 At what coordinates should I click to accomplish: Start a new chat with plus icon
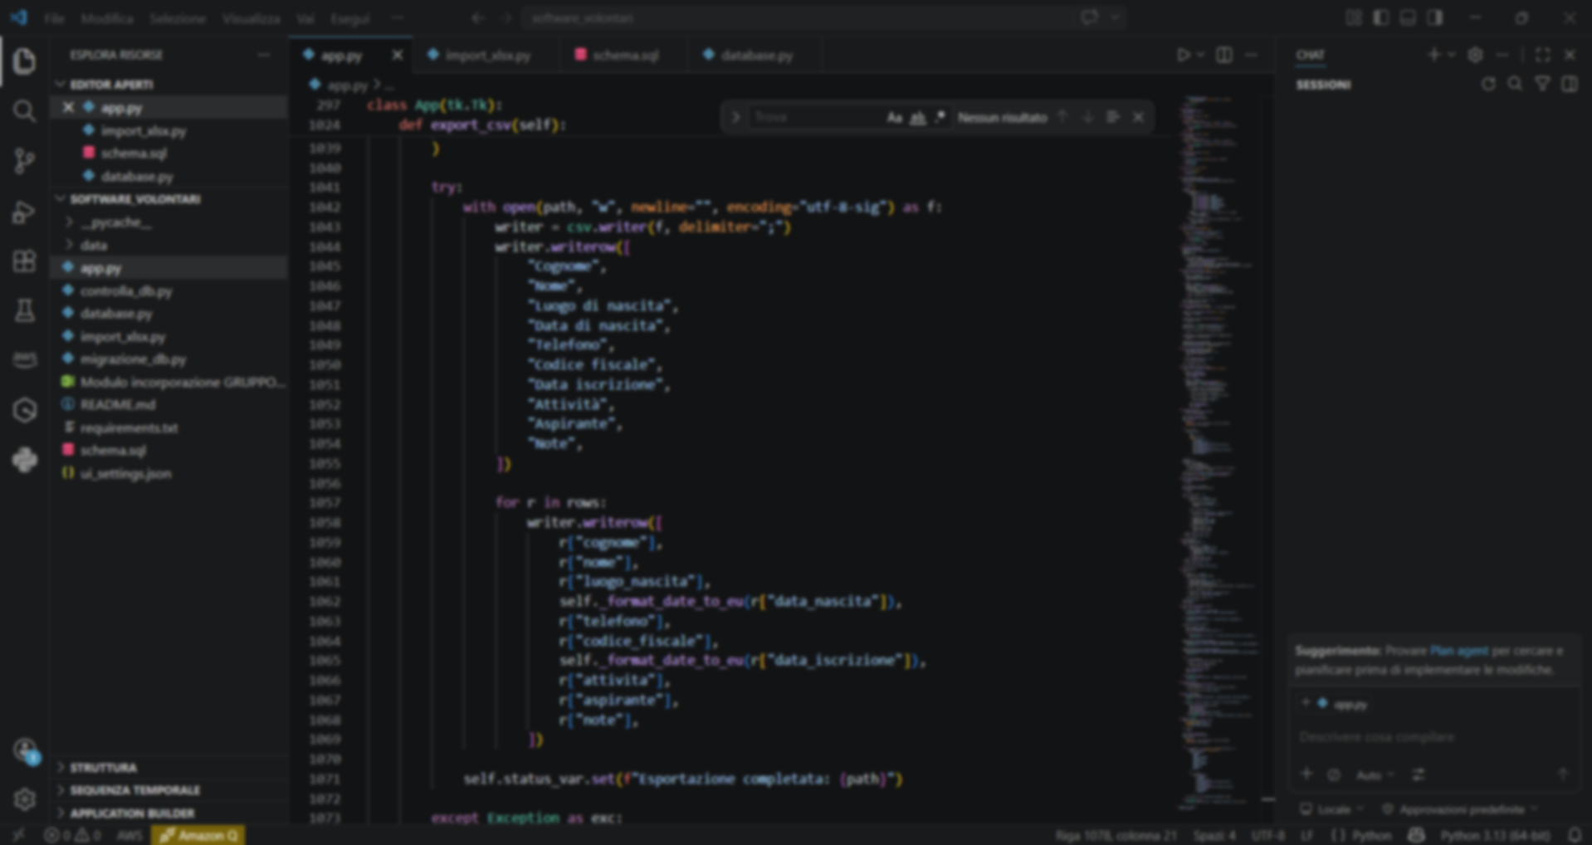1433,55
